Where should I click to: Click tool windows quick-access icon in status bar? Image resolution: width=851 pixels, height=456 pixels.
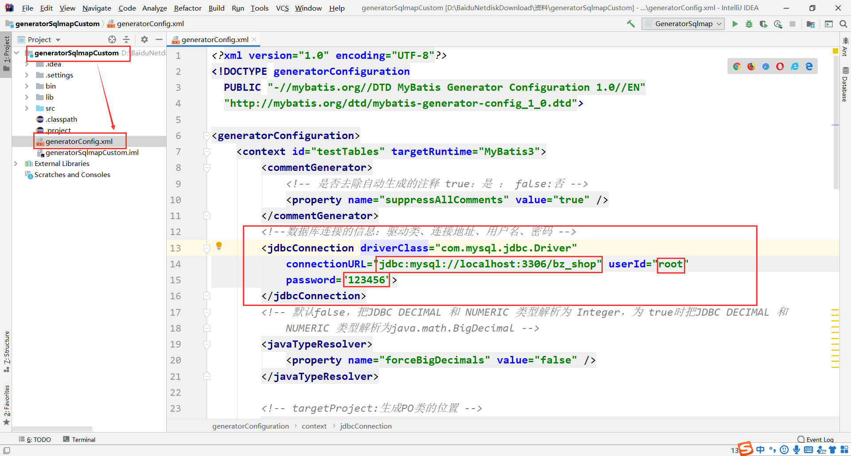tap(7, 450)
